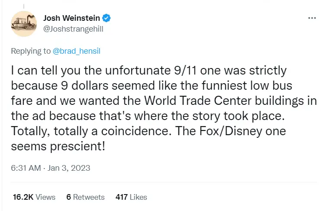View the 16.2K Views count

point(34,197)
